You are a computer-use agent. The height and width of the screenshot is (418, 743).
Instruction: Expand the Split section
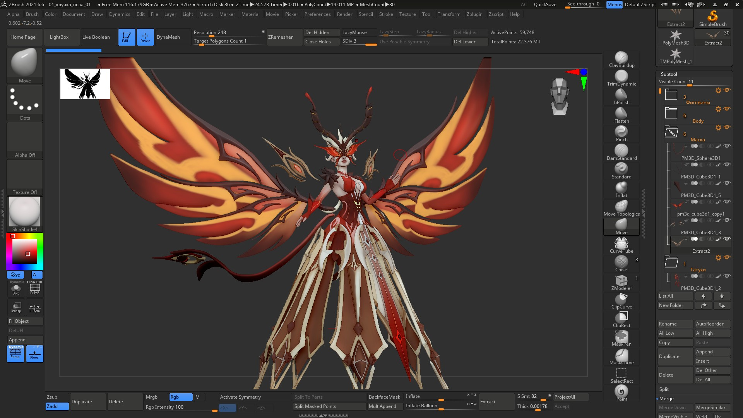click(664, 389)
